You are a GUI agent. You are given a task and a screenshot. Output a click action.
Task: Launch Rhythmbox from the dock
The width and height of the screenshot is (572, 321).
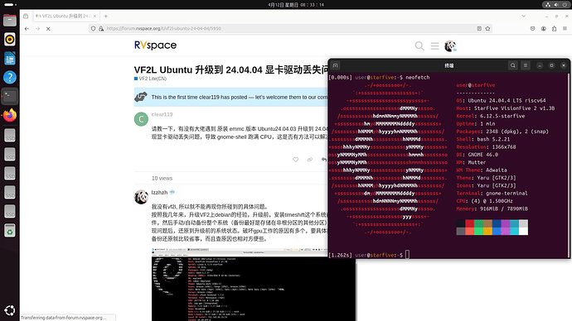coord(10,40)
